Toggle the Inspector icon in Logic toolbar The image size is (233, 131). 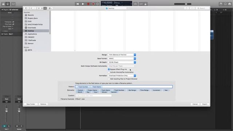[x=8, y=4]
